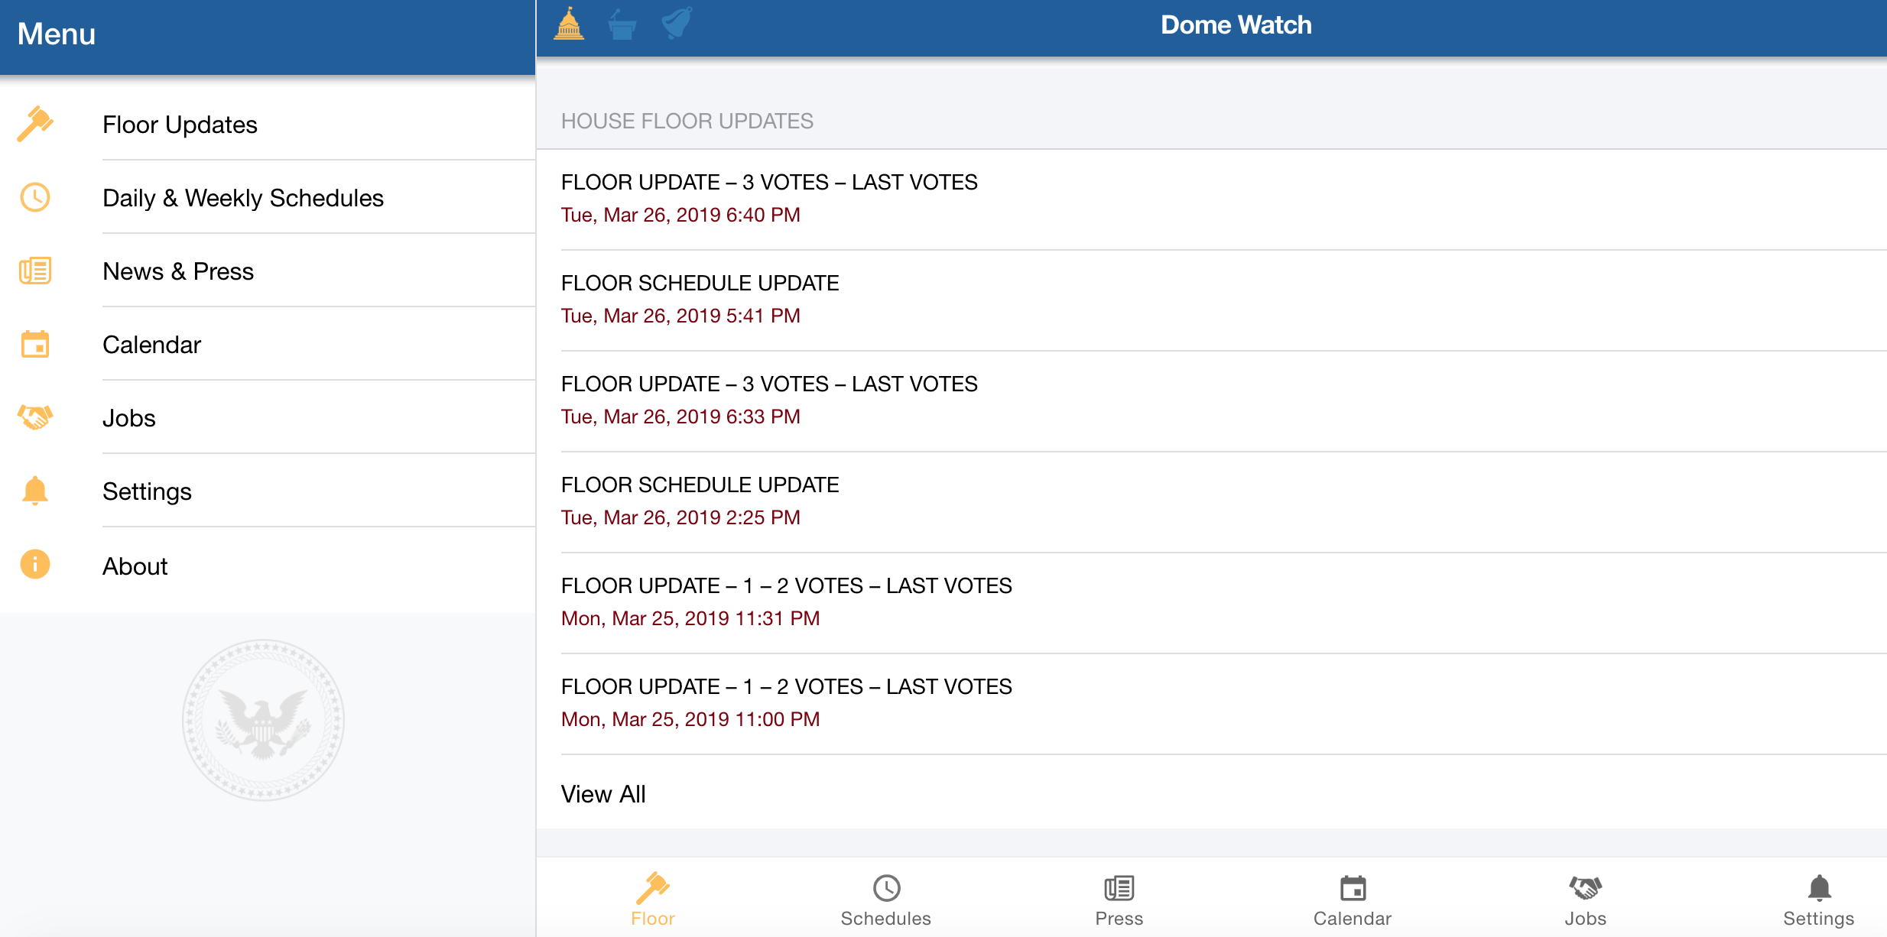Viewport: 1887px width, 937px height.
Task: Open floor update from 6:40 PM
Action: coord(769,198)
